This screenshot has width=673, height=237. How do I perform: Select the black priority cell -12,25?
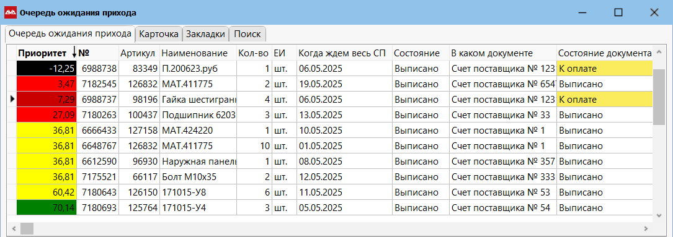(47, 69)
